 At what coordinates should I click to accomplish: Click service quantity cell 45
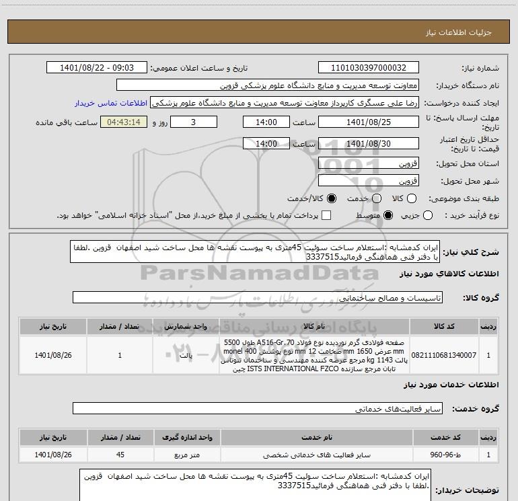point(120,455)
